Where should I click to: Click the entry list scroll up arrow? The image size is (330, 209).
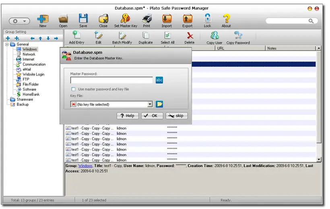click(319, 48)
